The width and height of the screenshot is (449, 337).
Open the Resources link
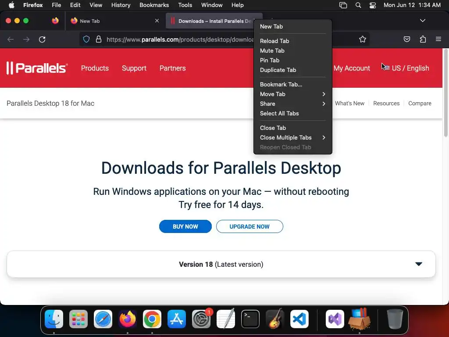[386, 104]
